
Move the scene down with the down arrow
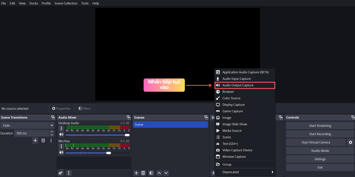point(166,173)
